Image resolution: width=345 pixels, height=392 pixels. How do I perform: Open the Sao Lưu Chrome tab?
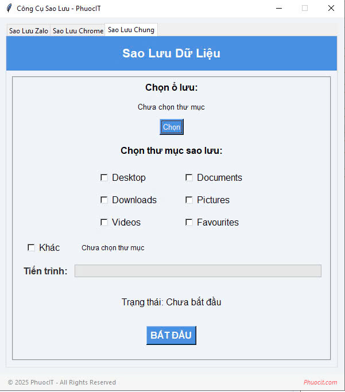78,31
